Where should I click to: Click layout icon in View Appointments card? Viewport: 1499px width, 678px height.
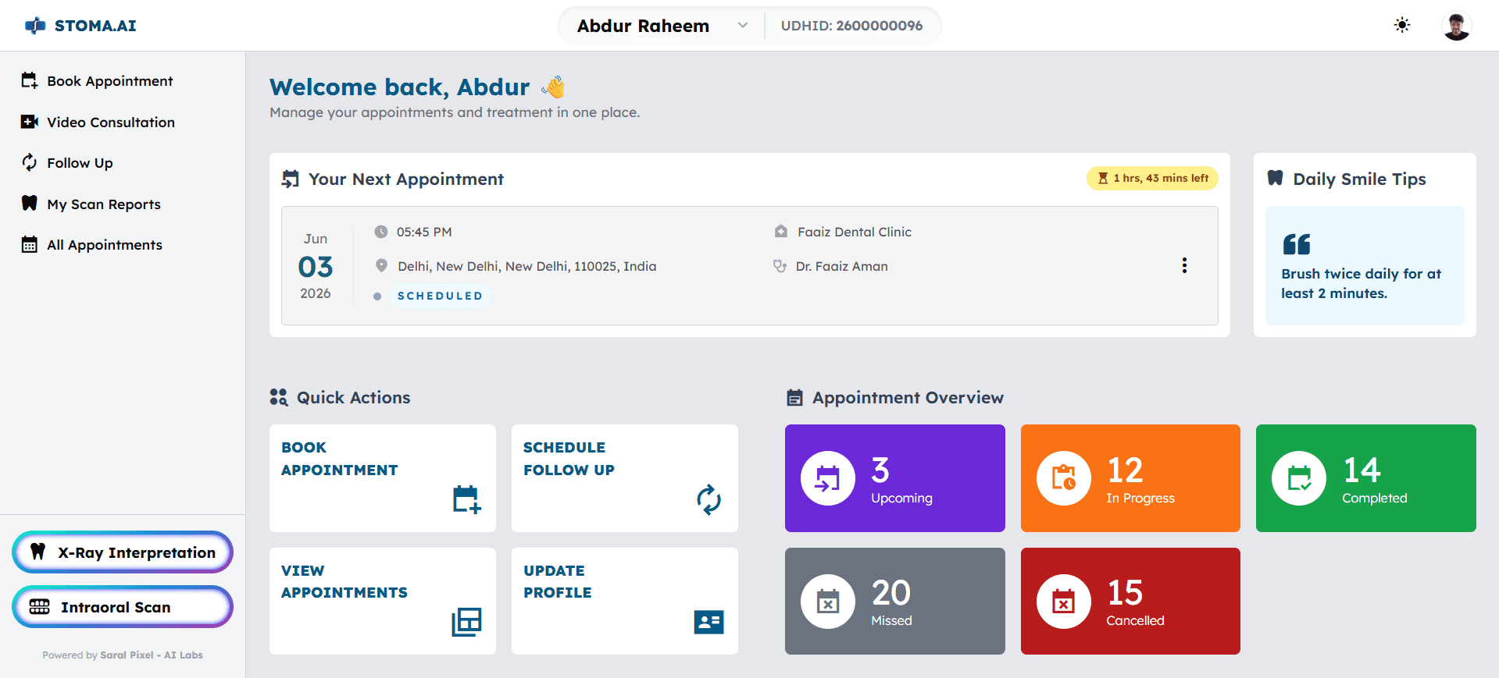point(467,622)
